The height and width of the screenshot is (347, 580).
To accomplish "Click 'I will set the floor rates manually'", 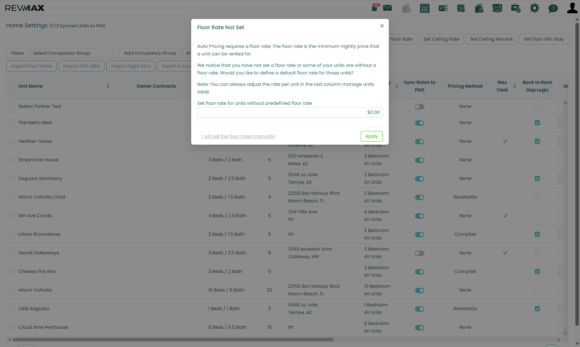I will (238, 136).
